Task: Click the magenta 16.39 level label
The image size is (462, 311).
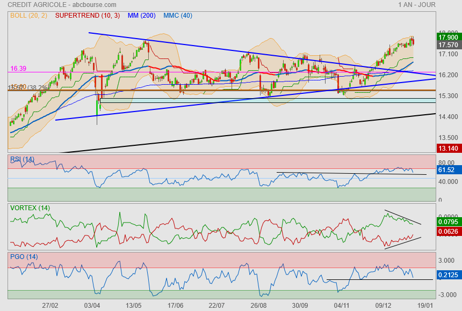Action: (18, 68)
